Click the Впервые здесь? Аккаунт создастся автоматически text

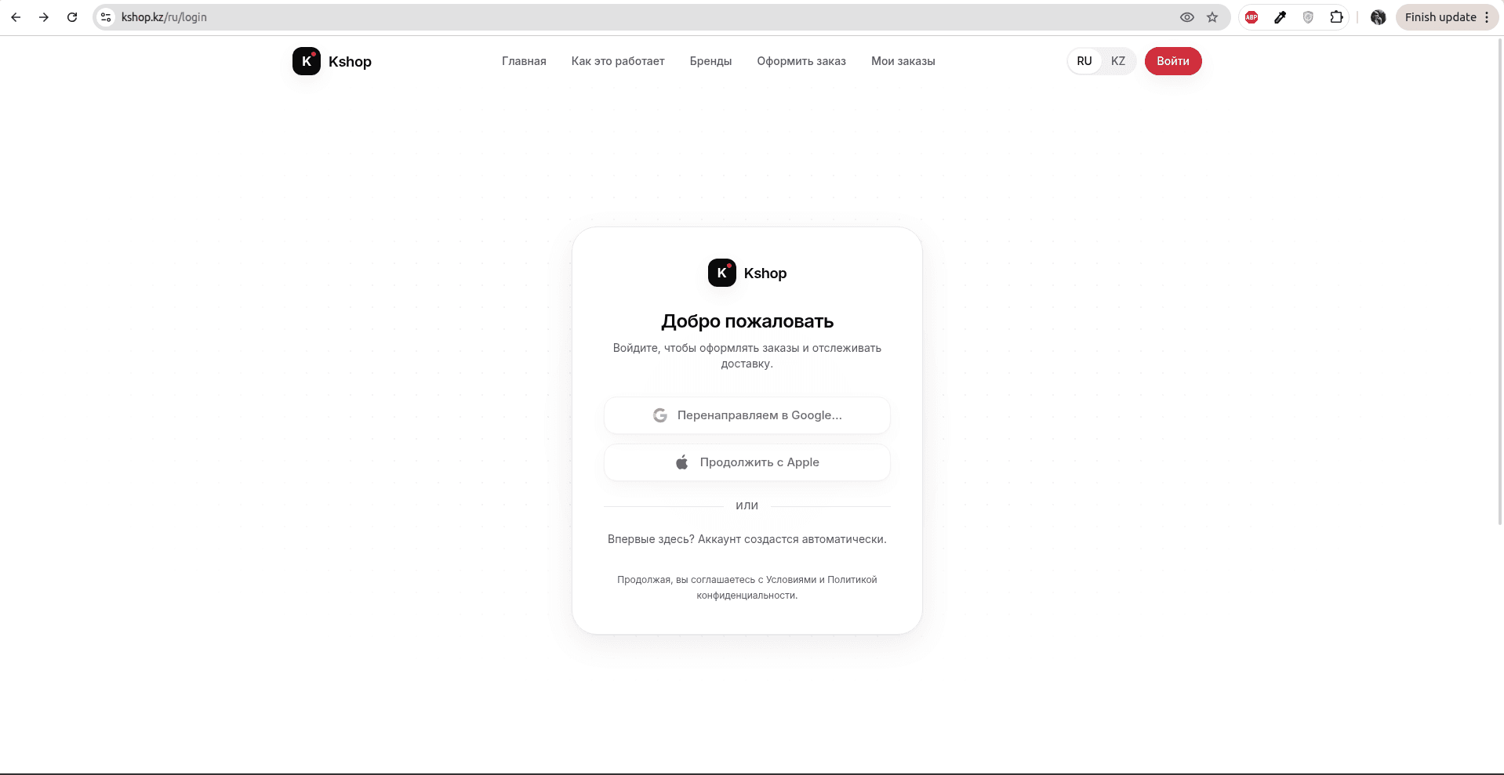747,539
